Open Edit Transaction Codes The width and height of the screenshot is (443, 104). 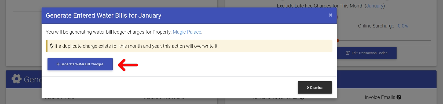tap(367, 53)
